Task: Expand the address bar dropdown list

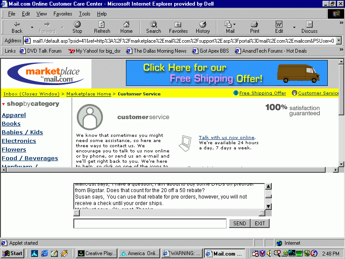Action: pyautogui.click(x=339, y=41)
